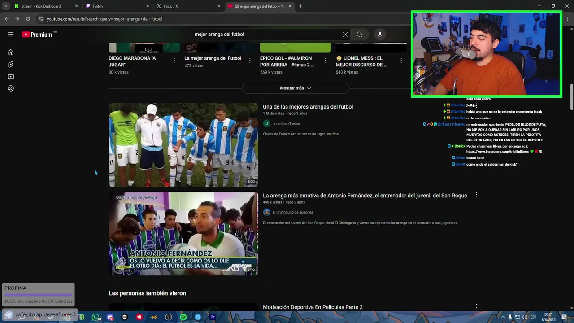Reload the current page
The height and width of the screenshot is (323, 574).
tap(28, 19)
